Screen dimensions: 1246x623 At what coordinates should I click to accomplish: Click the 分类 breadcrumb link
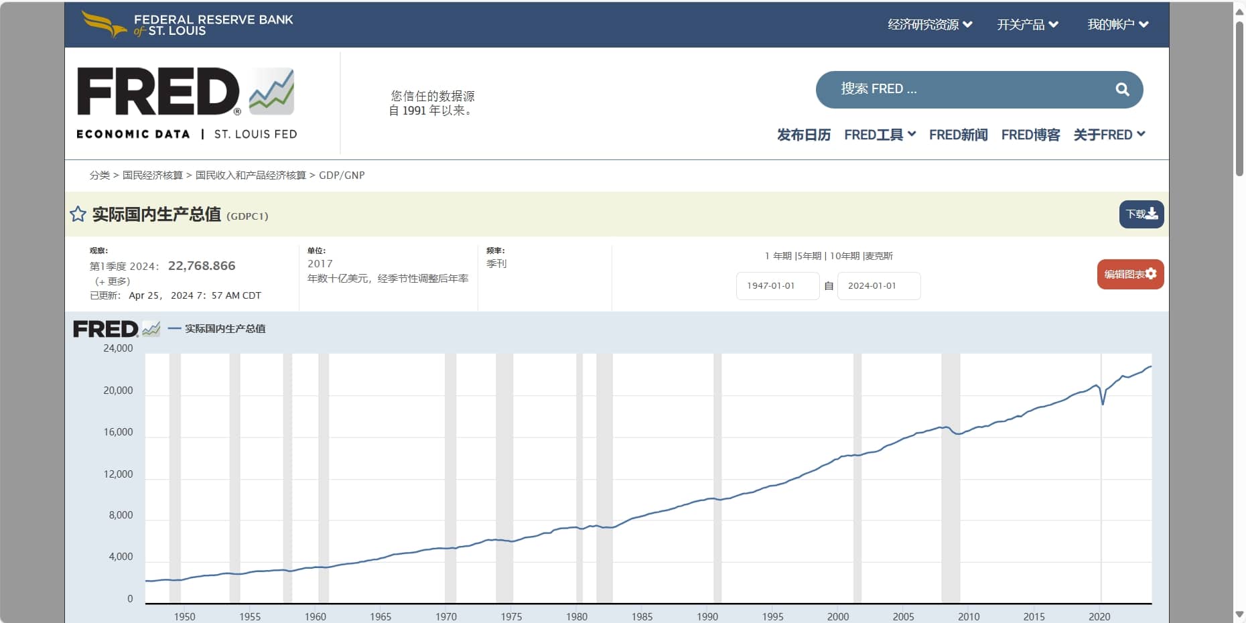click(x=100, y=175)
